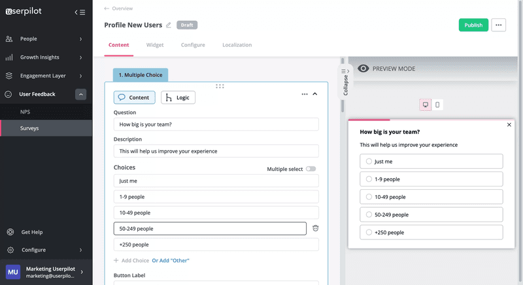The image size is (523, 285).
Task: Edit survey name with pencil icon
Action: click(x=169, y=25)
